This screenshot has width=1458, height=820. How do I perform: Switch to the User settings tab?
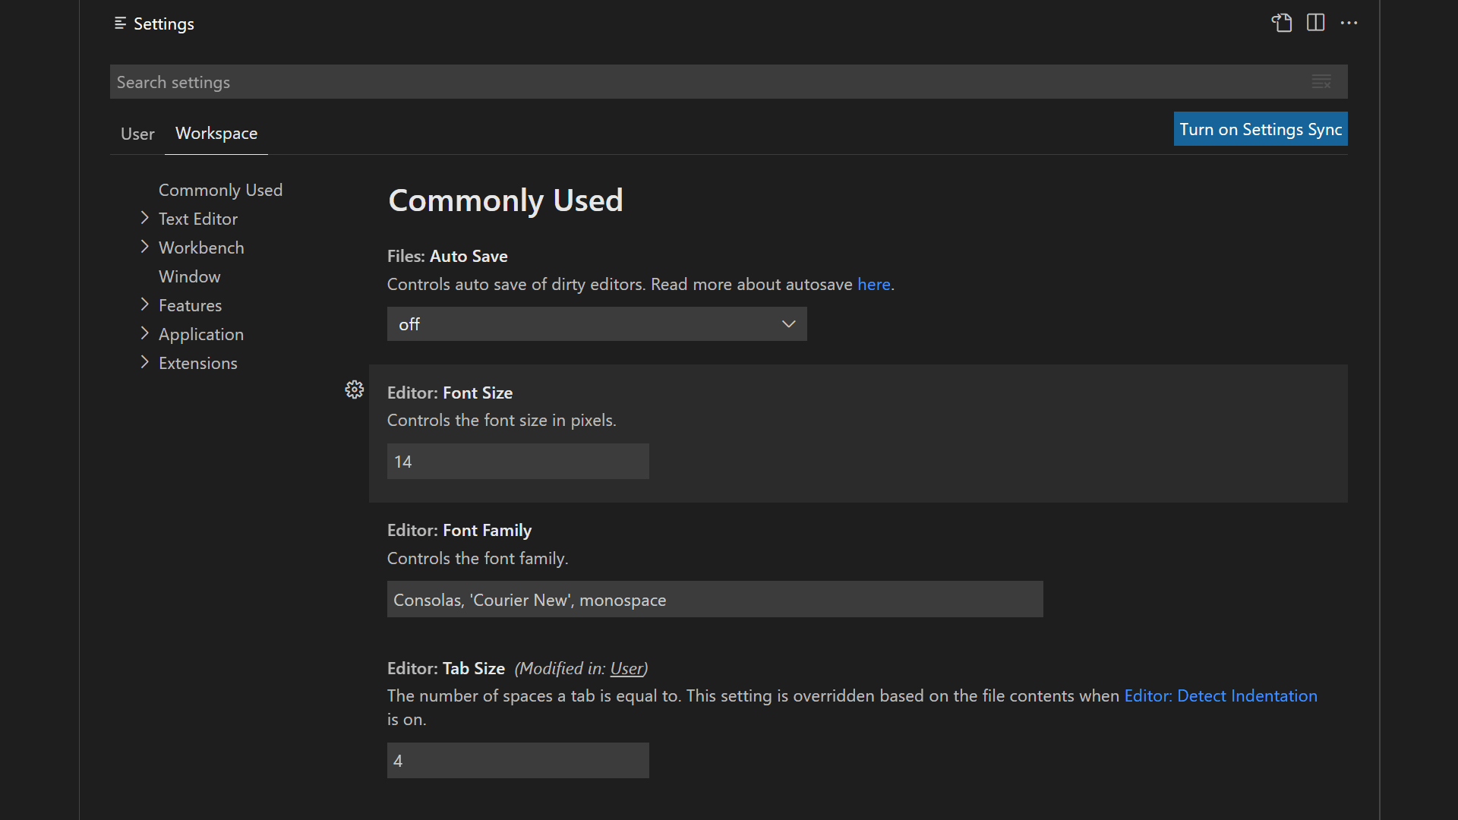coord(137,134)
